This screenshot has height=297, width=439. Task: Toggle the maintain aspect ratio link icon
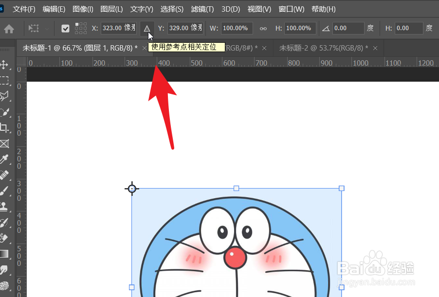click(x=263, y=29)
